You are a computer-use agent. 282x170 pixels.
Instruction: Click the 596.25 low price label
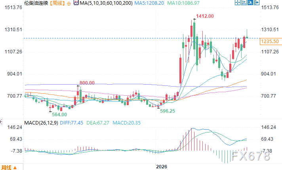coord(168,111)
